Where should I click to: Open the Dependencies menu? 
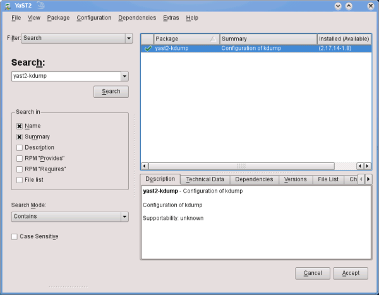coord(137,18)
